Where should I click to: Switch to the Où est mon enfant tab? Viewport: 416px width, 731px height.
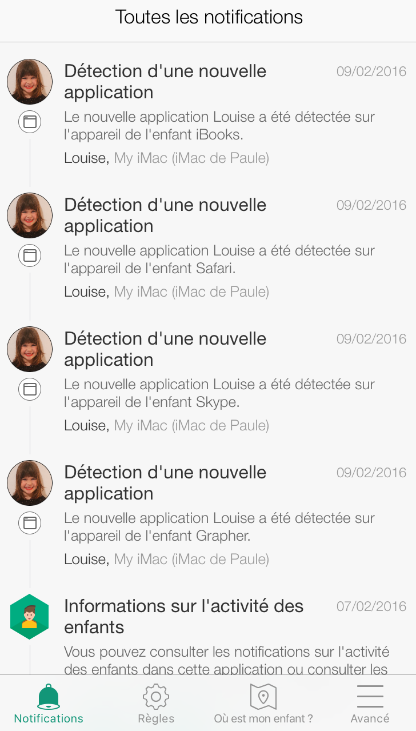tap(263, 718)
